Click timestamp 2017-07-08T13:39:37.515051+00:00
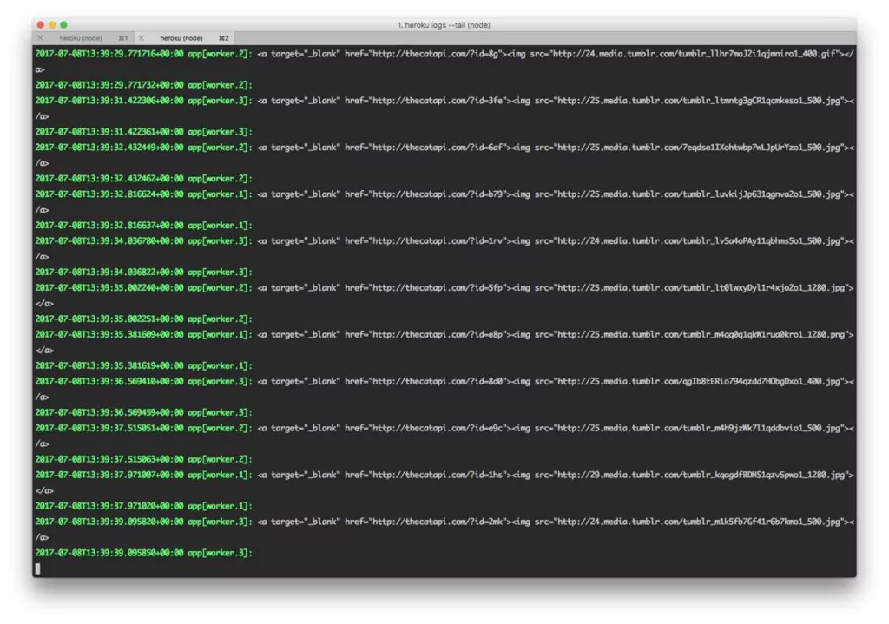The height and width of the screenshot is (624, 889). point(109,428)
